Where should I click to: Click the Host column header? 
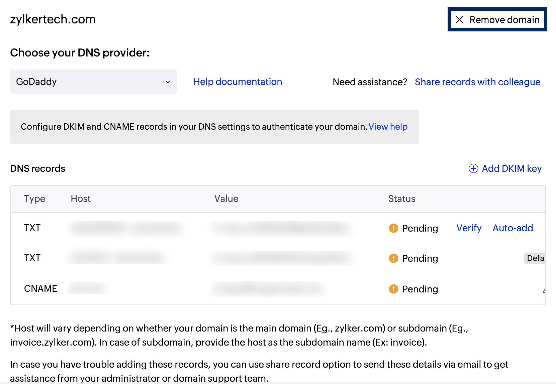click(80, 199)
